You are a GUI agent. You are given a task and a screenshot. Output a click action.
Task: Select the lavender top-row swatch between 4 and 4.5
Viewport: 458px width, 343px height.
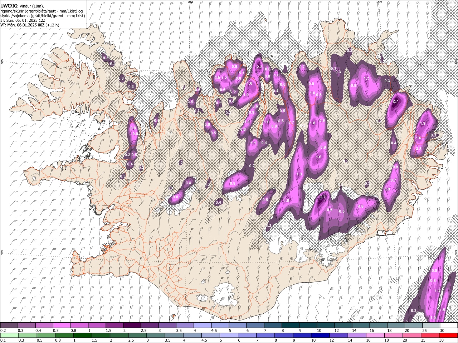pyautogui.click(x=203, y=325)
